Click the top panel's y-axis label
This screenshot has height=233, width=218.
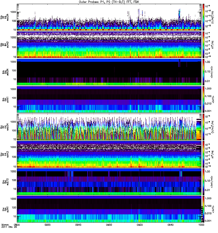click(x=5, y=17)
